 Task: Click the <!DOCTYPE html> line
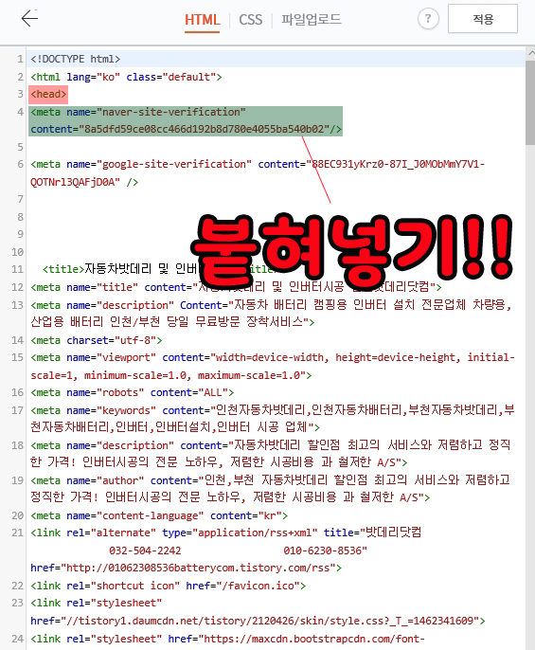coord(76,59)
